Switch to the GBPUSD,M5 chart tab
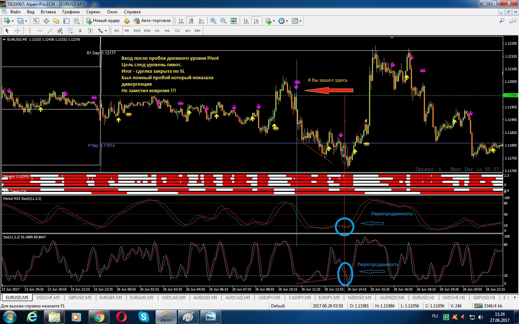Viewport: 519px width, 324px height. pyautogui.click(x=80, y=298)
